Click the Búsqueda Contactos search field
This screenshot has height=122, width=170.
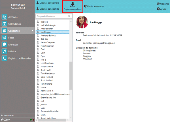(54, 16)
